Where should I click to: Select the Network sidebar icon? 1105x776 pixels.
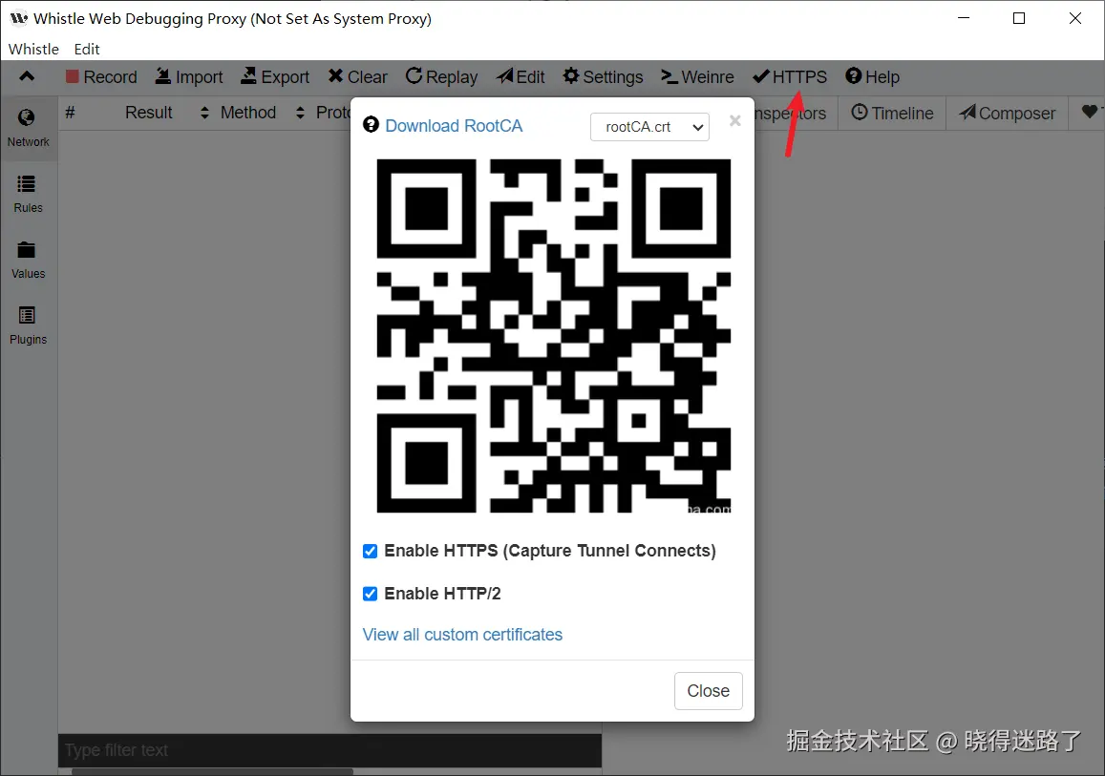[29, 128]
